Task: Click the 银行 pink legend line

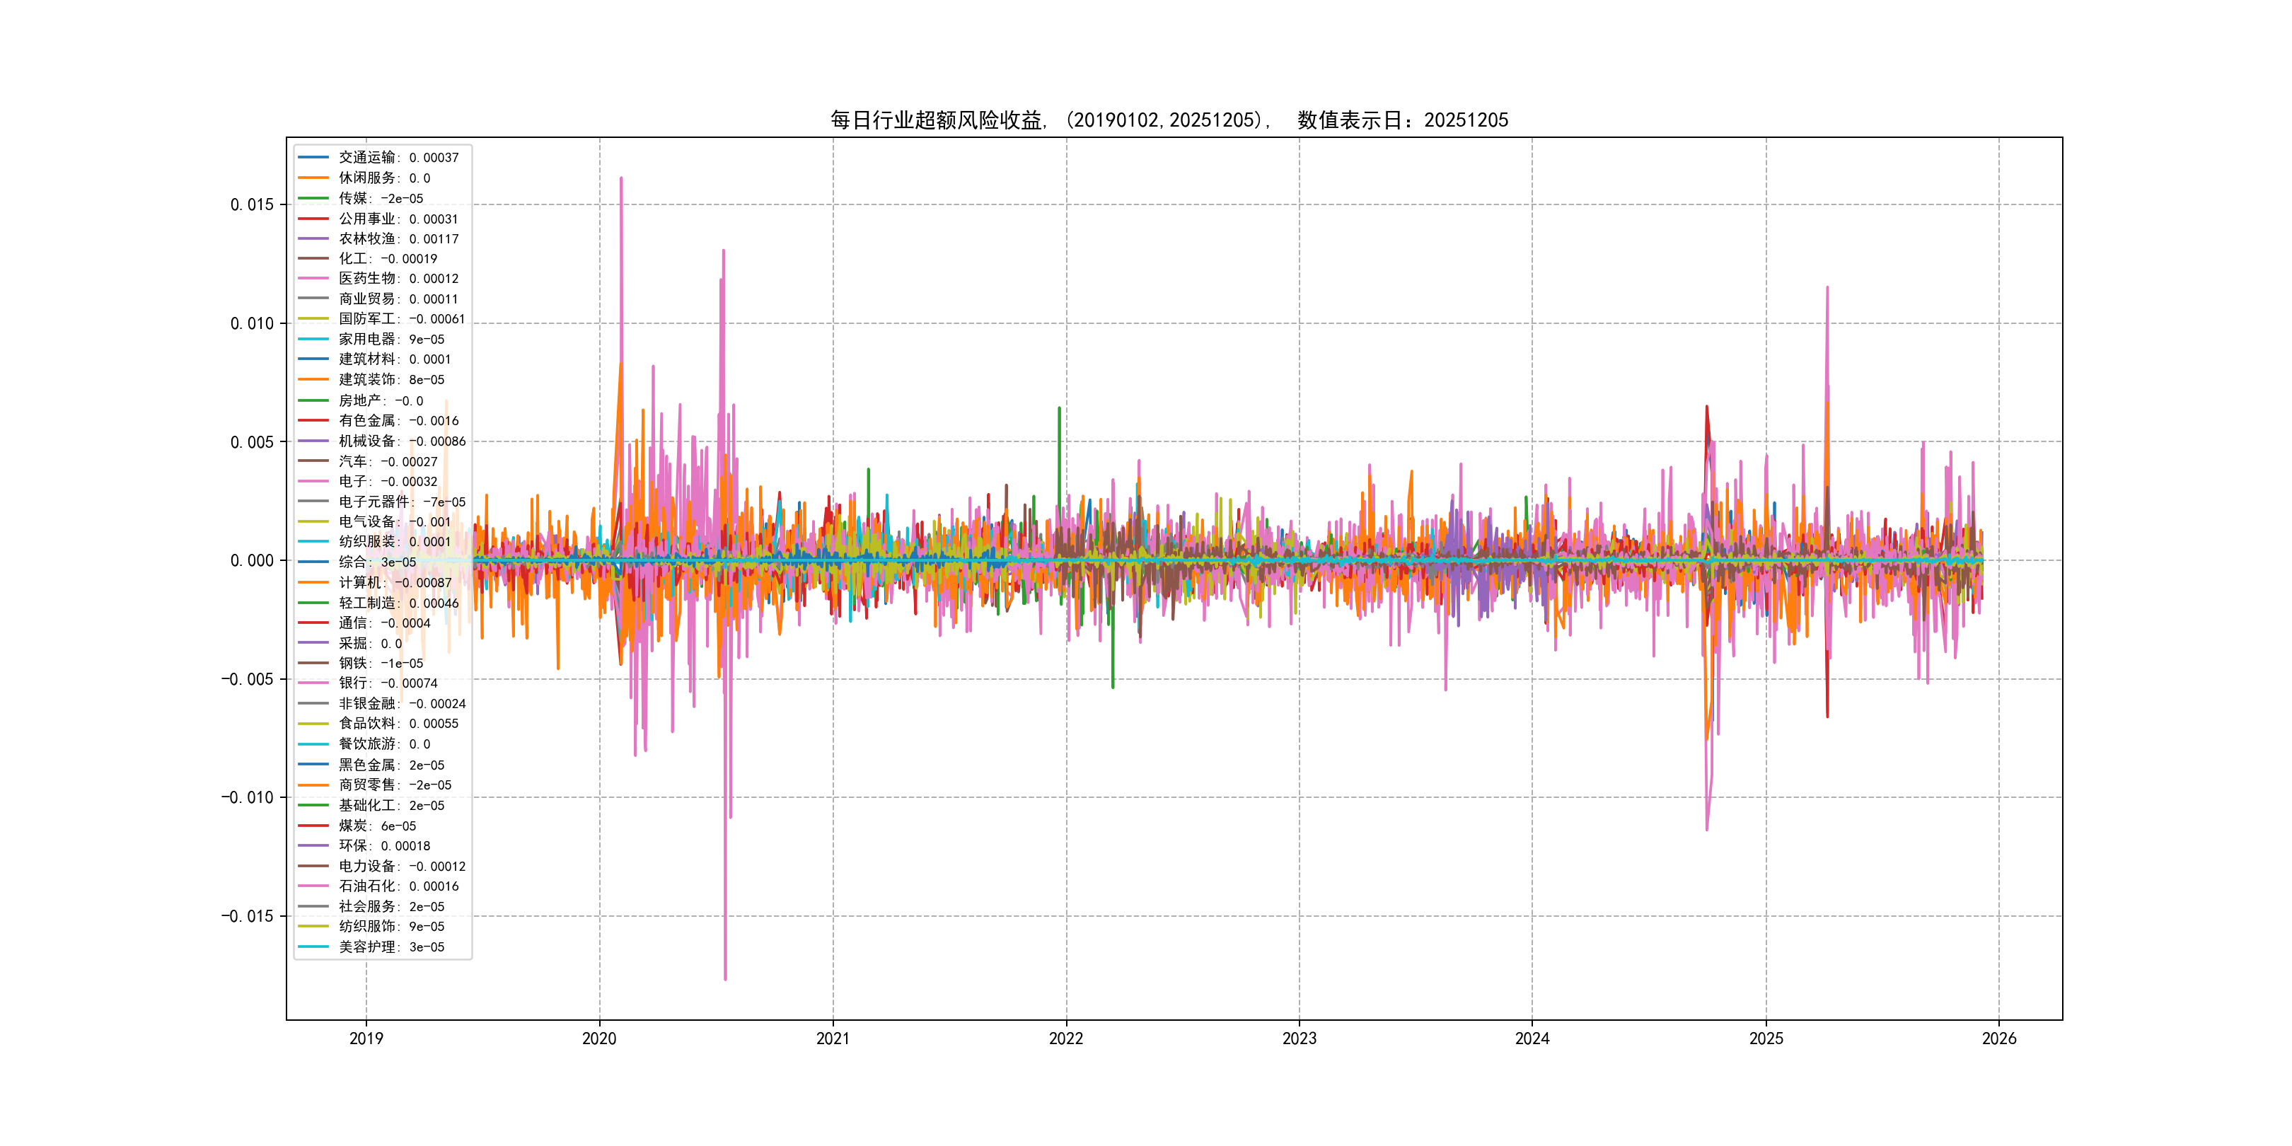Action: point(313,683)
